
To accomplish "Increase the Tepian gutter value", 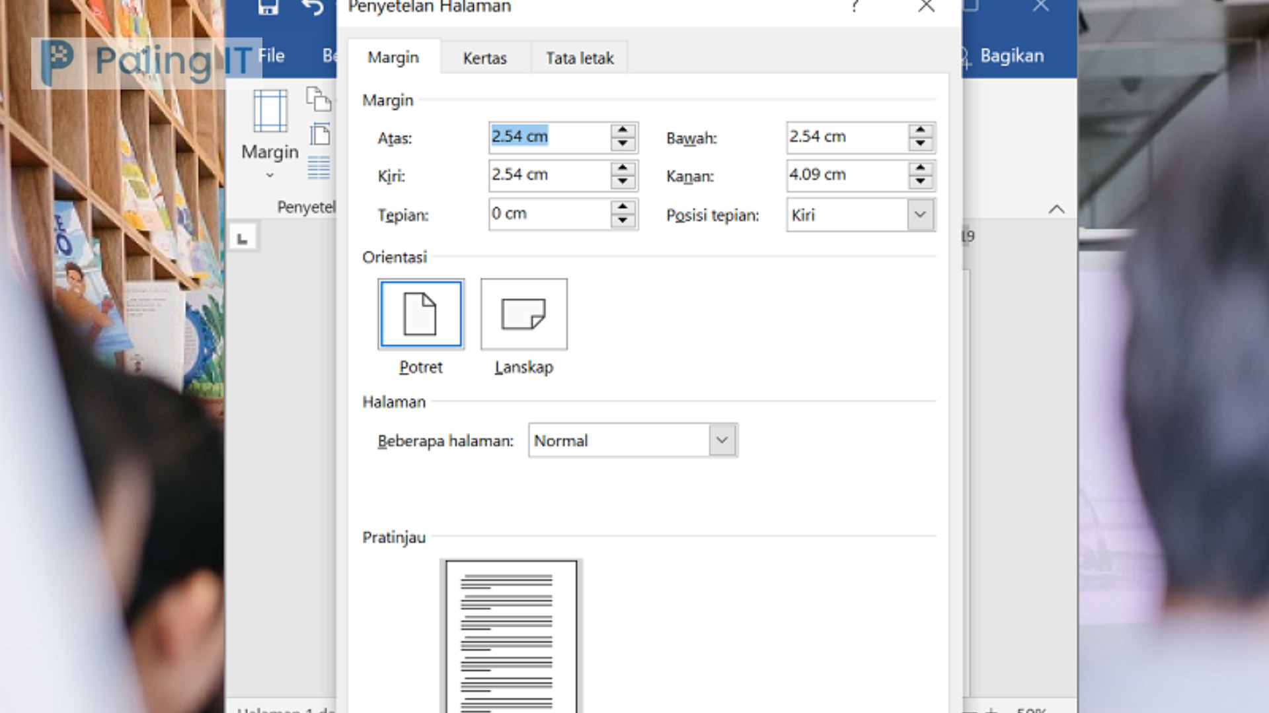I will pos(623,207).
